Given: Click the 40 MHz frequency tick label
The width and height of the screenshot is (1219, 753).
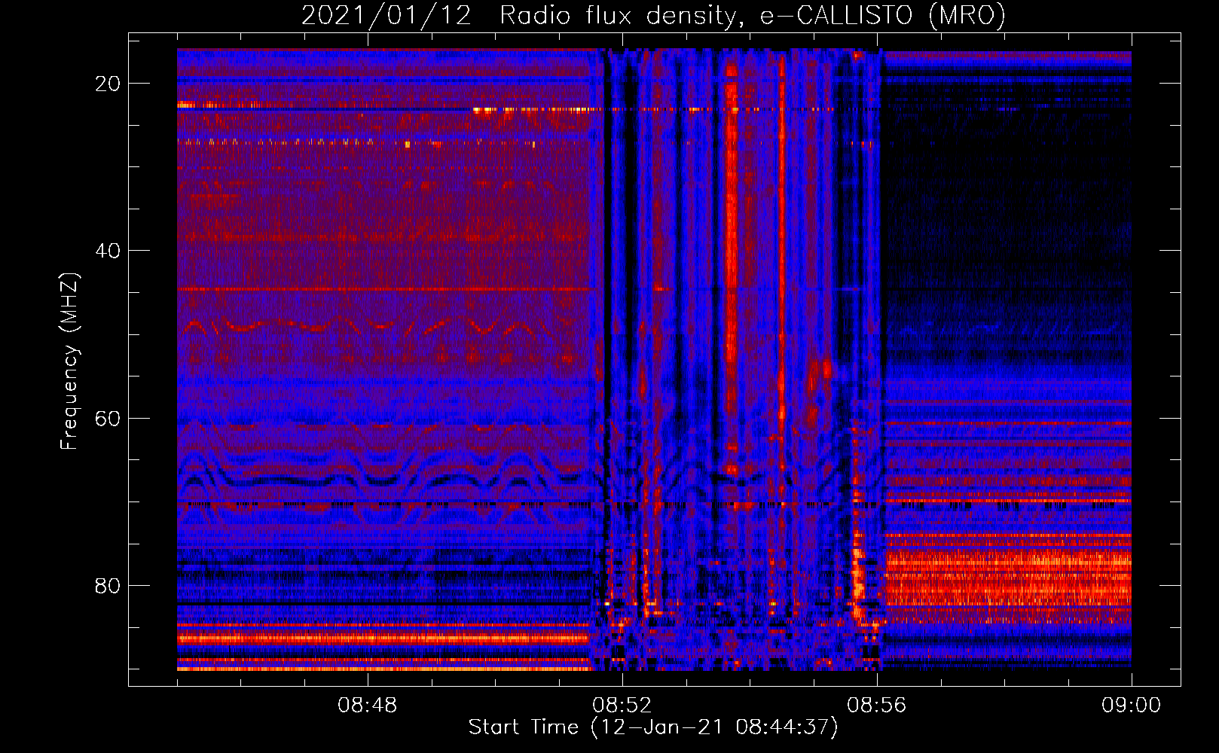Looking at the screenshot, I should (108, 251).
